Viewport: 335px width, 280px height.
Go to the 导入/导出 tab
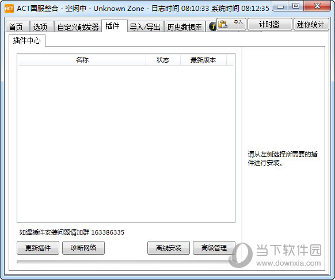tap(145, 26)
